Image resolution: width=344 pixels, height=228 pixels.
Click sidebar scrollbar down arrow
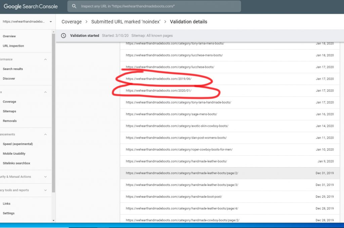(53, 220)
